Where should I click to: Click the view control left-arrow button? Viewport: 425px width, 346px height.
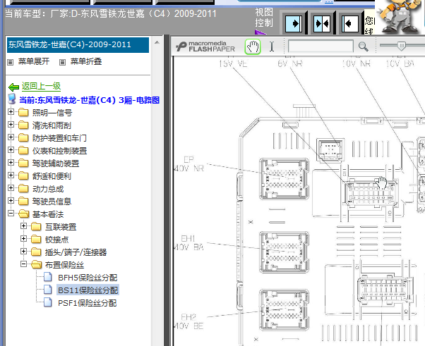[350, 24]
